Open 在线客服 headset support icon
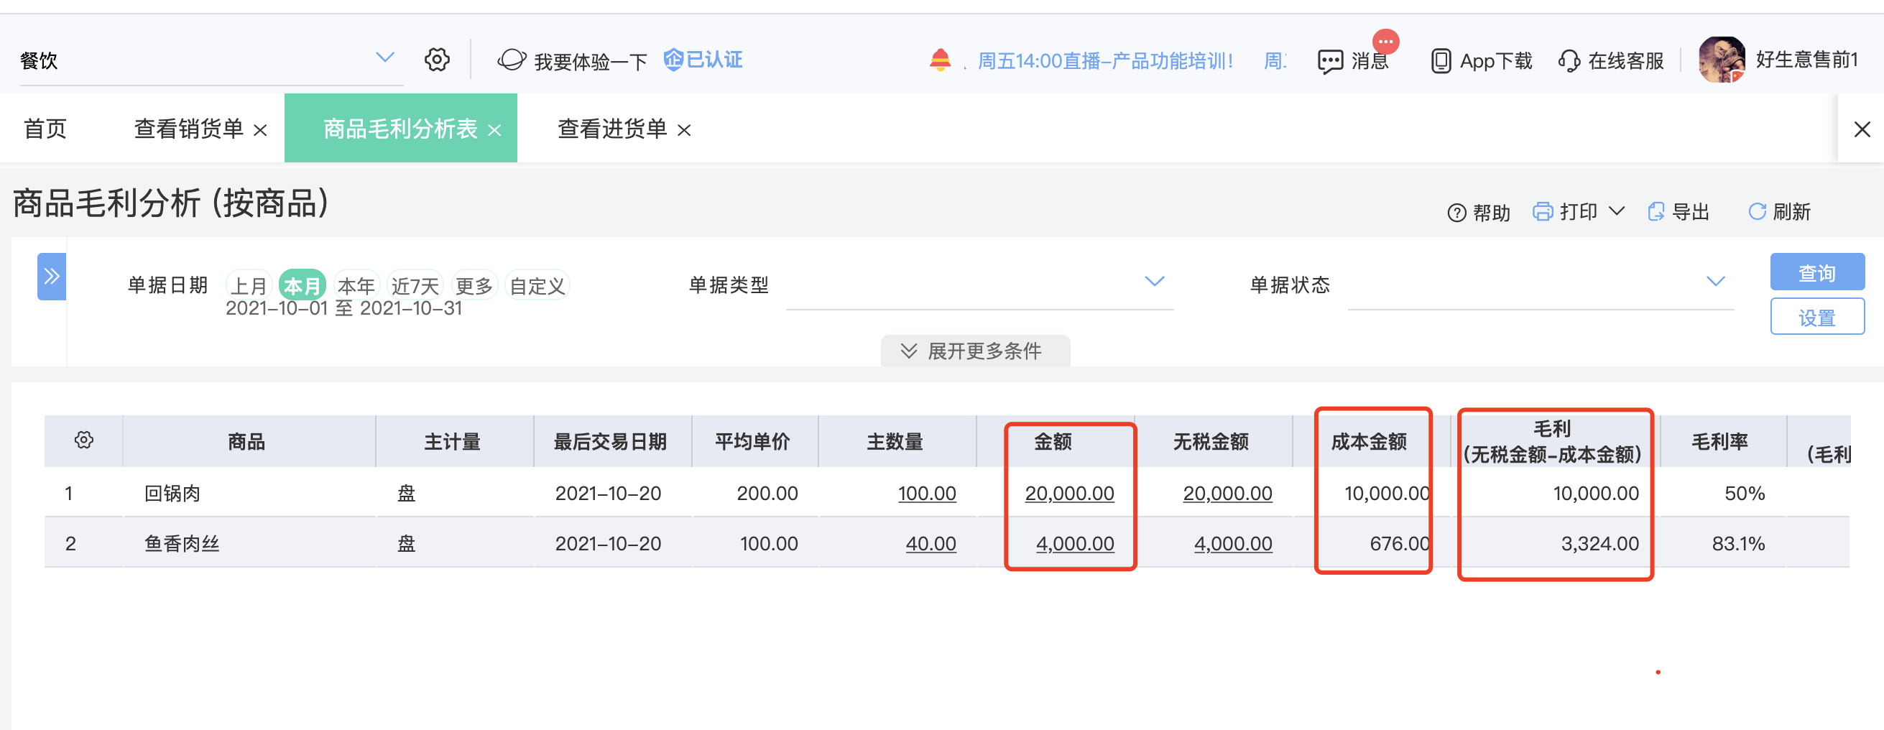 pos(1569,60)
